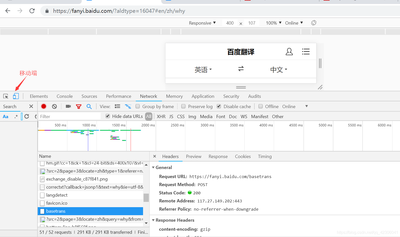Click the browser back arrow
Screen dimensions: 400x237
8,11
